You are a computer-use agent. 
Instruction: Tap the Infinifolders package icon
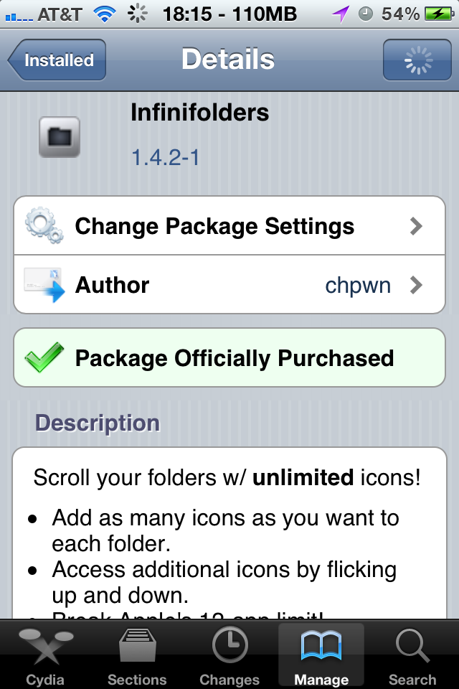pyautogui.click(x=60, y=137)
